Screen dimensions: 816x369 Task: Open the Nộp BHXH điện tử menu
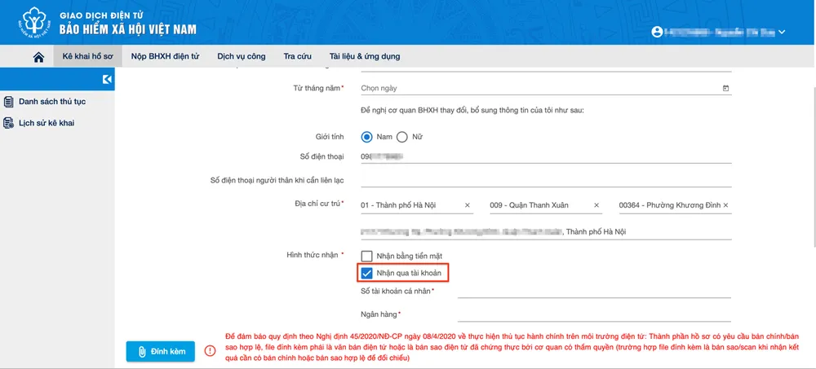165,56
